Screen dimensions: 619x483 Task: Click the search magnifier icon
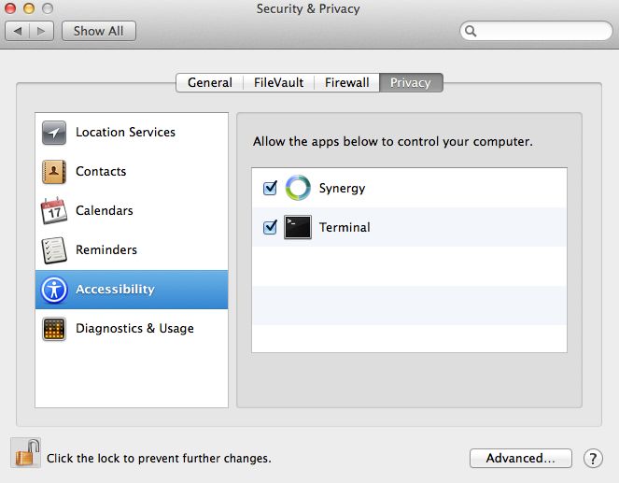(471, 31)
